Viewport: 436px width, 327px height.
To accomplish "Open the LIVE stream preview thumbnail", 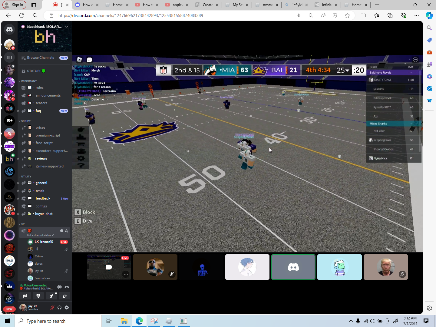I will (109, 267).
